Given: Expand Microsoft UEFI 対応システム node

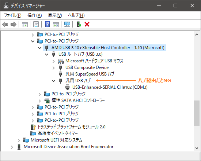Looking at the screenshot, I should click(19, 140).
